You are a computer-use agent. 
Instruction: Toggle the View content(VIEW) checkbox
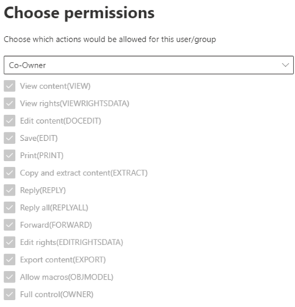[x=9, y=86]
